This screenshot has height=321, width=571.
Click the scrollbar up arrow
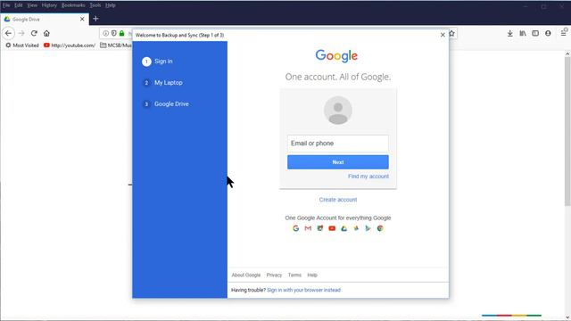click(x=567, y=53)
